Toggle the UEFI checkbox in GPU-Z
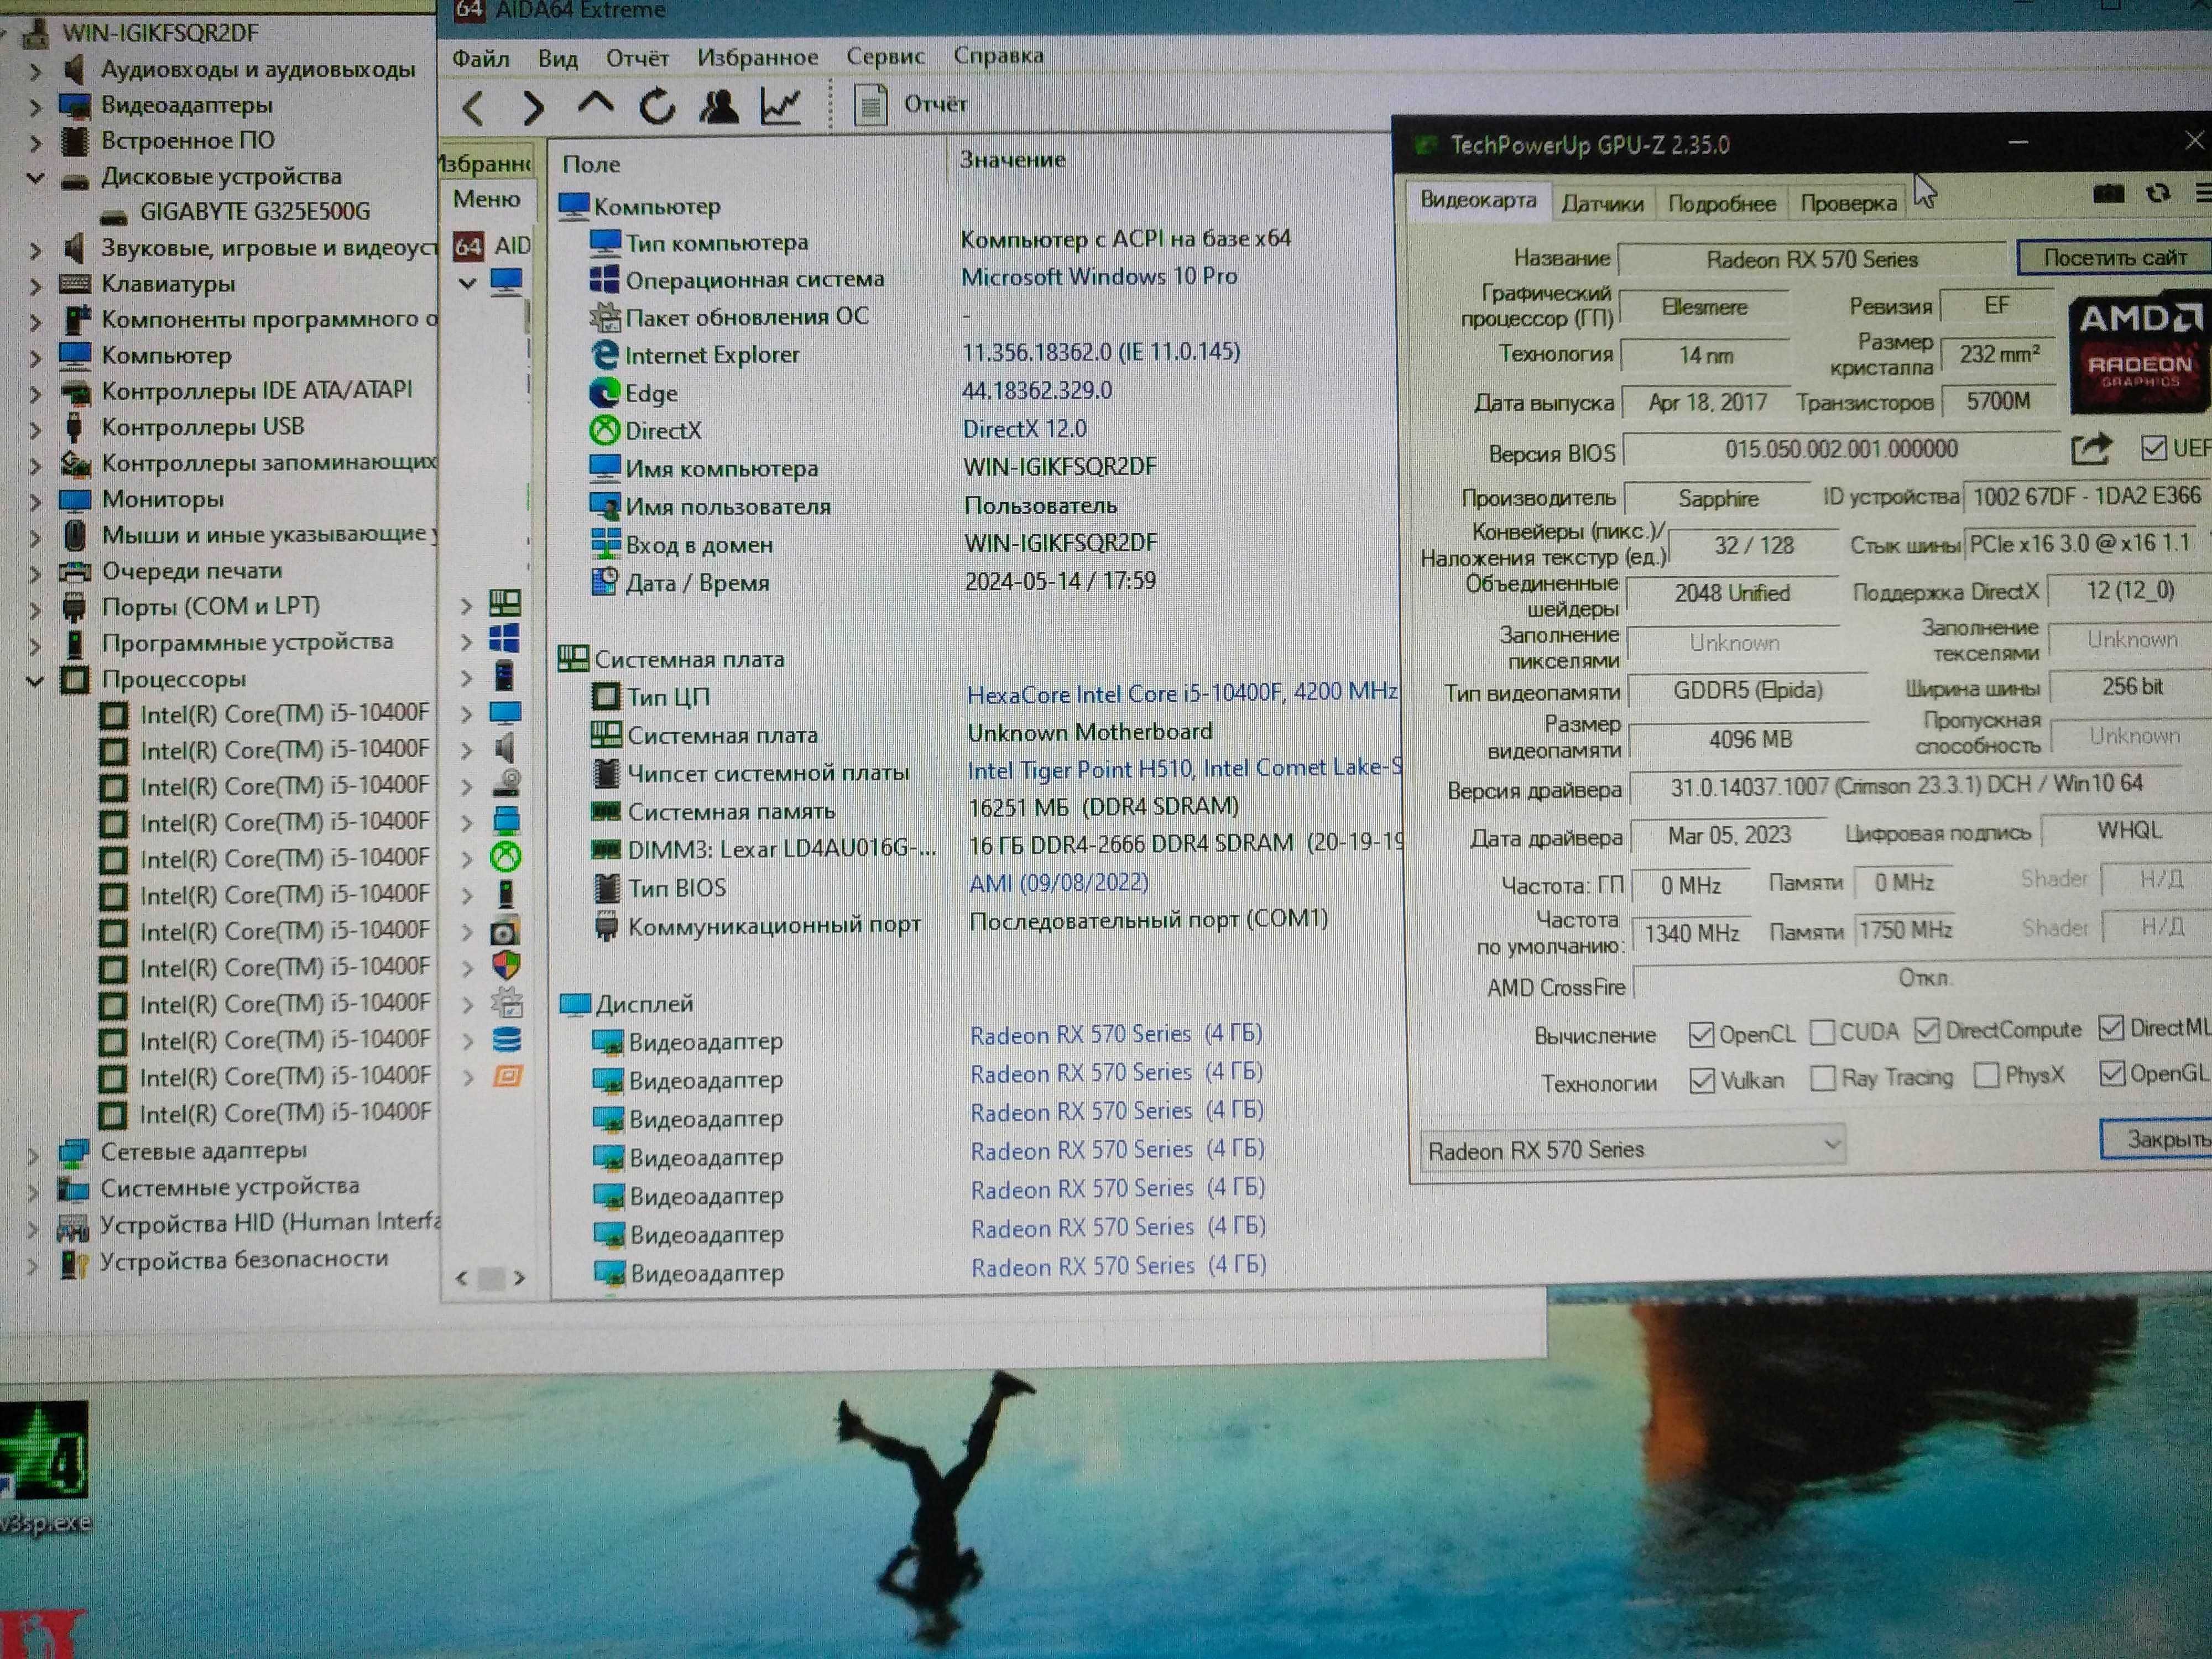The height and width of the screenshot is (1659, 2212). tap(2155, 447)
